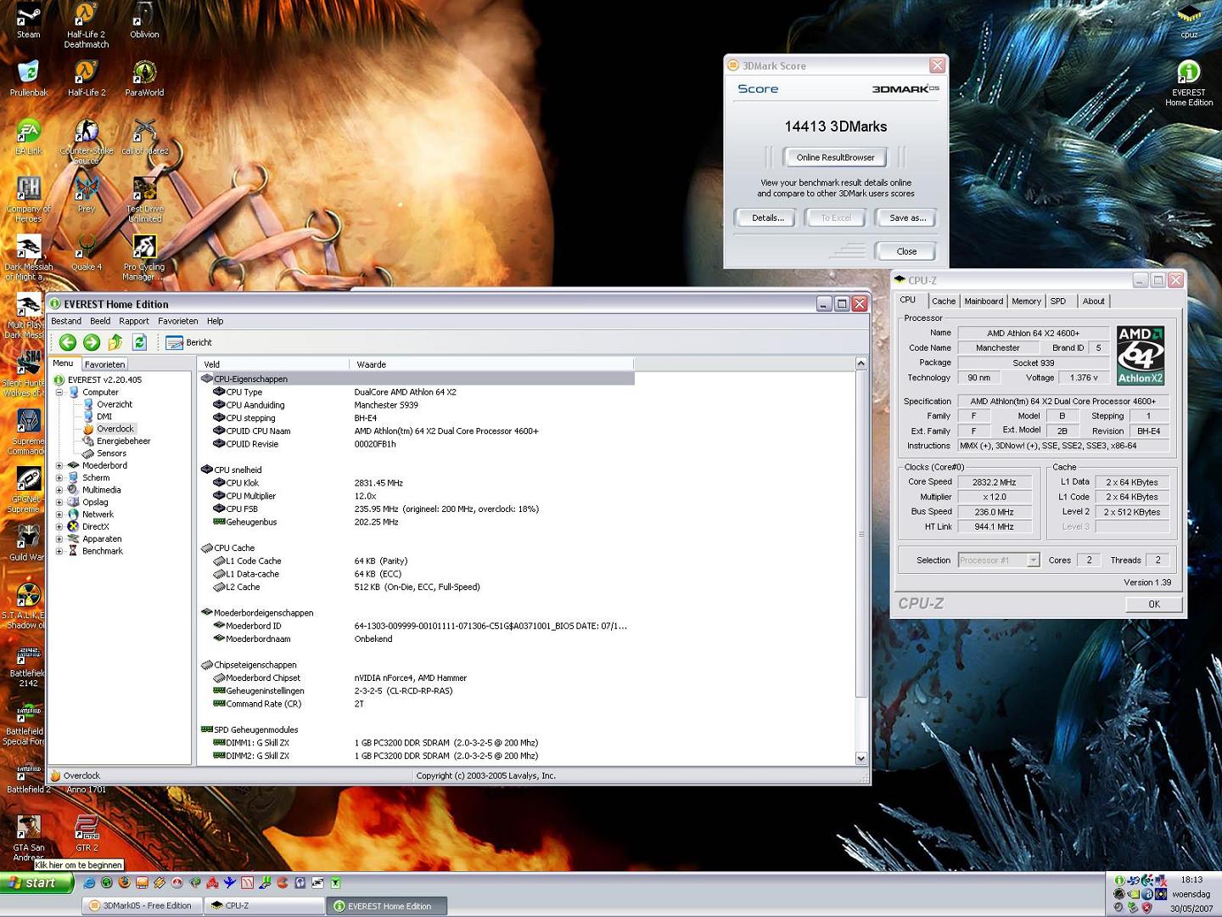The height and width of the screenshot is (917, 1222).
Task: Switch to the CPU-Z Mainboard tab
Action: [x=984, y=301]
